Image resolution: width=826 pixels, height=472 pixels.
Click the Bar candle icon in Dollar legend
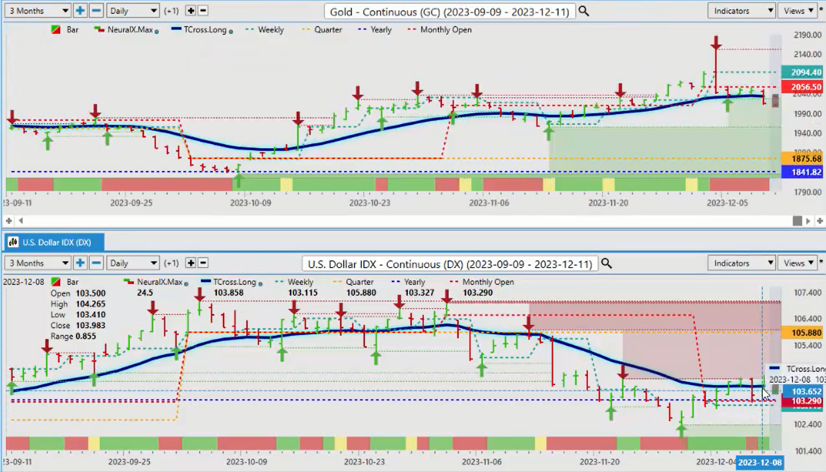pyautogui.click(x=56, y=282)
